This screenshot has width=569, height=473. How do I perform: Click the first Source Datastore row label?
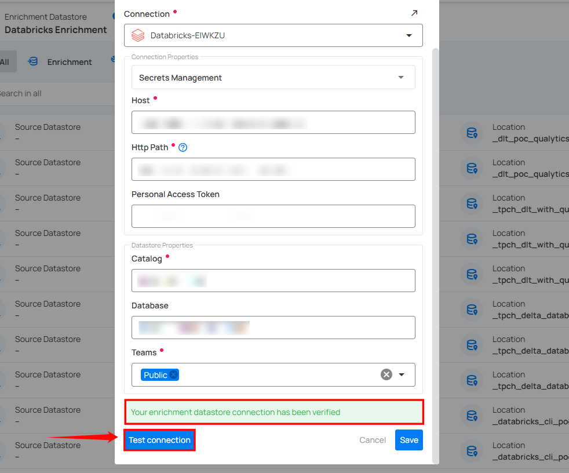click(x=48, y=127)
